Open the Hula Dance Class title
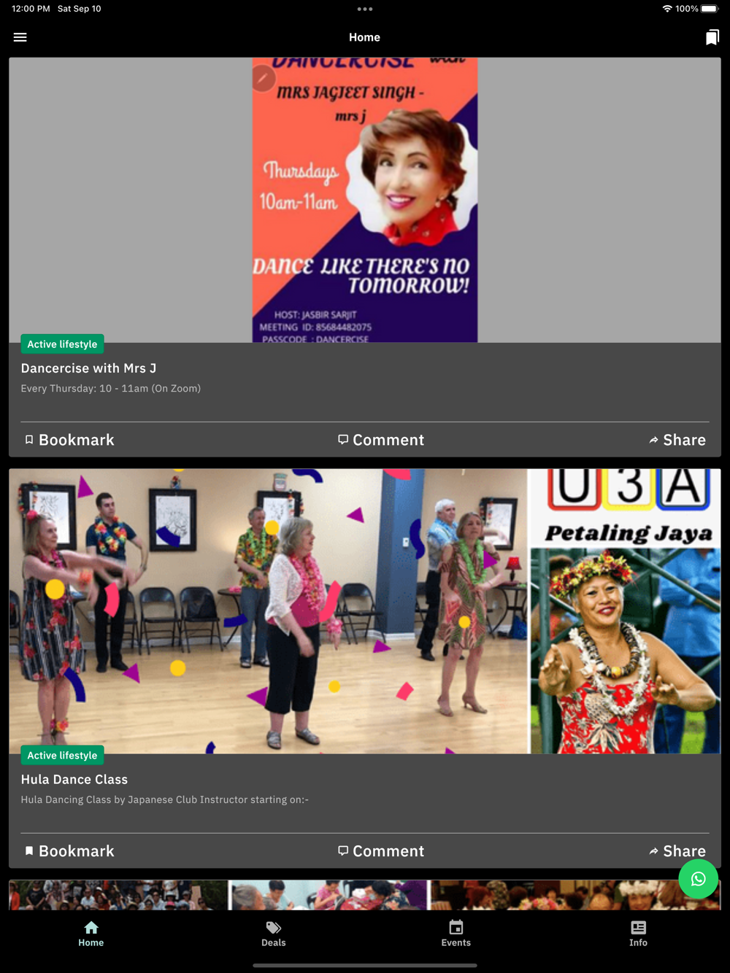Screen dimensions: 730x973 [74, 780]
